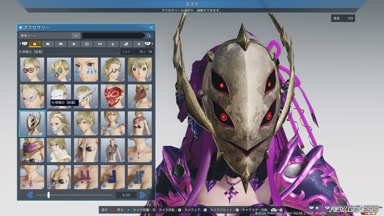Choose the magenta chest tattoo accessory

[86, 177]
